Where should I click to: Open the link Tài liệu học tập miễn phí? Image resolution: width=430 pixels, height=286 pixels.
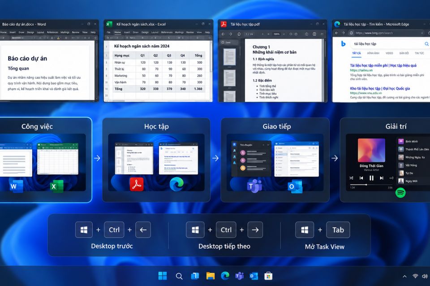[x=383, y=65]
